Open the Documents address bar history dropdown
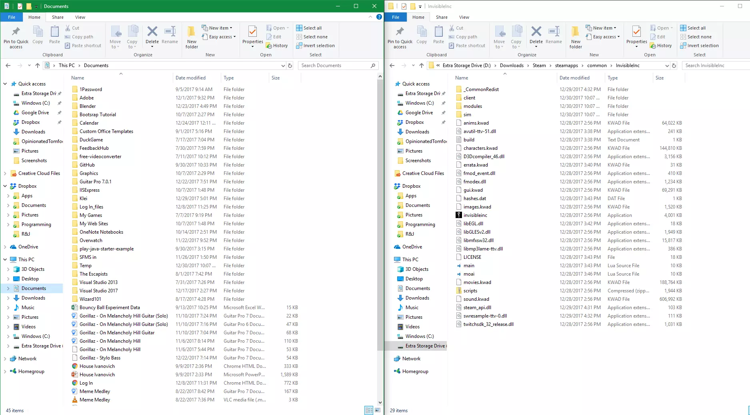This screenshot has width=750, height=415. pyautogui.click(x=283, y=66)
